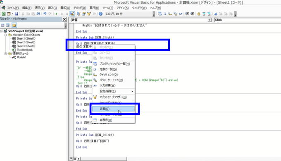
Task: Toggle Design Mode icon in the toolbar
Action: 72,14
